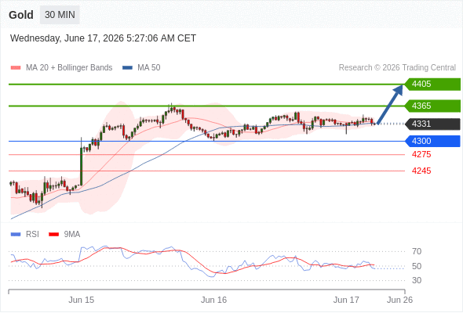Open the Research Trading Central copyright link

pos(397,68)
